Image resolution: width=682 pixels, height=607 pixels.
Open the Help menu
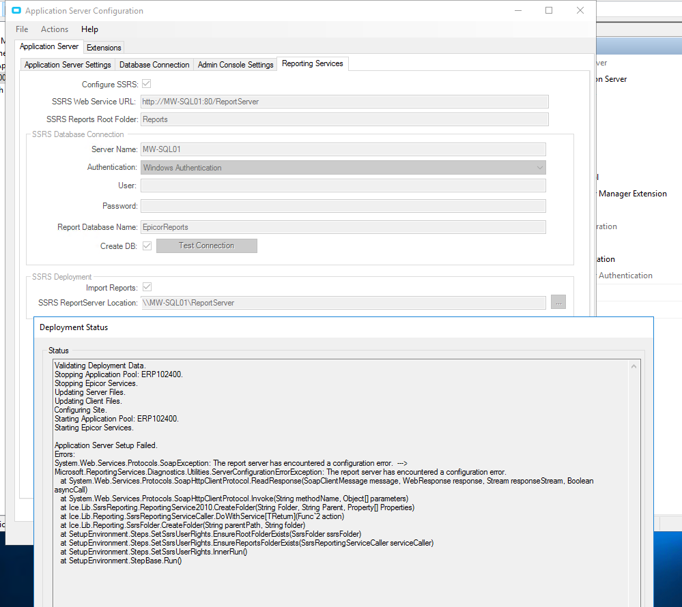pyautogui.click(x=89, y=29)
